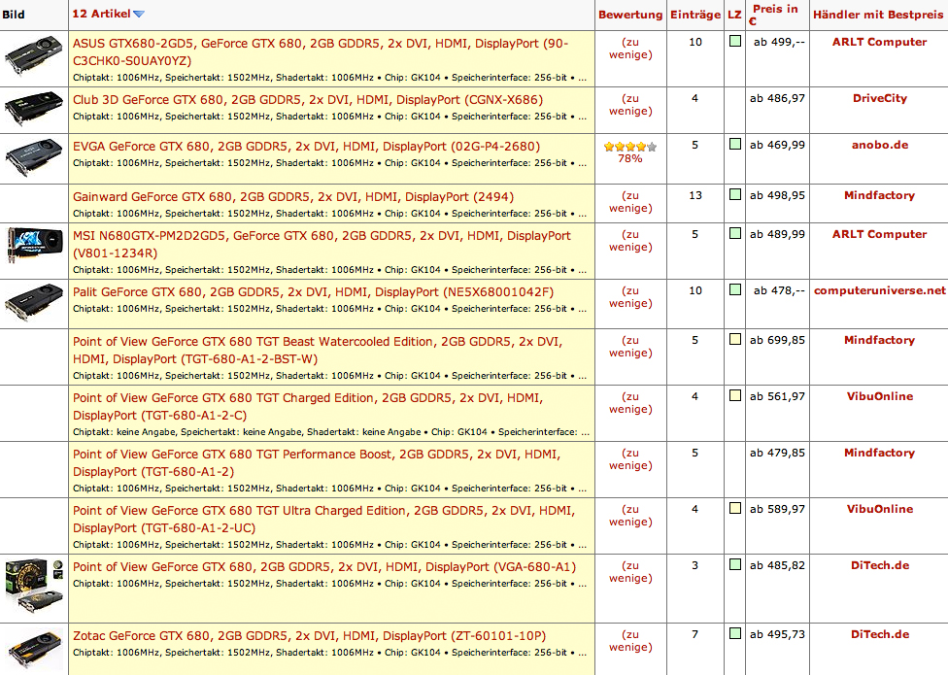
Task: Tick the LZ checkbox for the Charged Edition row
Action: (x=735, y=395)
